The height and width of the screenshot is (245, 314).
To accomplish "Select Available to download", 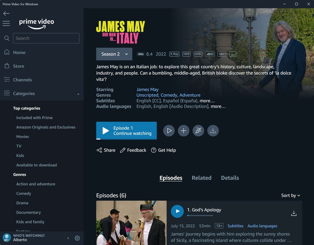I will [x=36, y=165].
